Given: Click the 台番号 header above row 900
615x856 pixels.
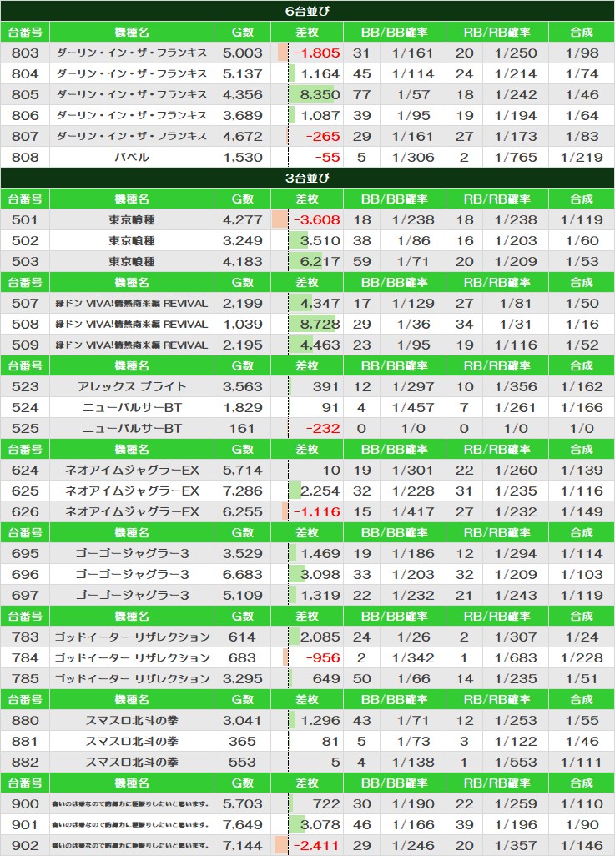Looking at the screenshot, I should 25,783.
